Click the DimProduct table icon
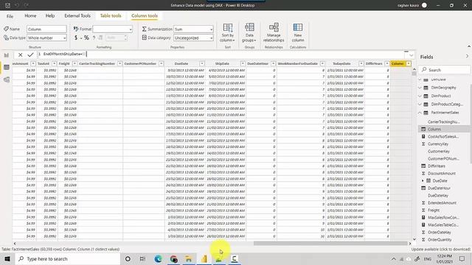This screenshot has height=265, width=472. [x=426, y=96]
